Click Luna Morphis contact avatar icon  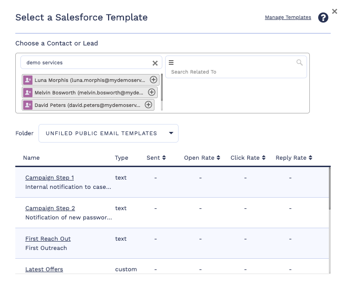coord(28,80)
